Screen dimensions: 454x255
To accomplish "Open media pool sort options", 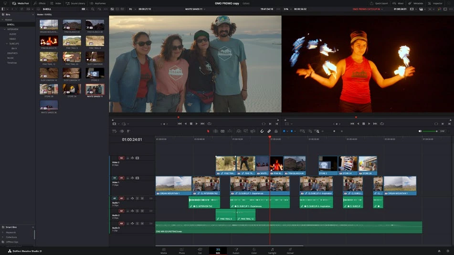I will [99, 9].
